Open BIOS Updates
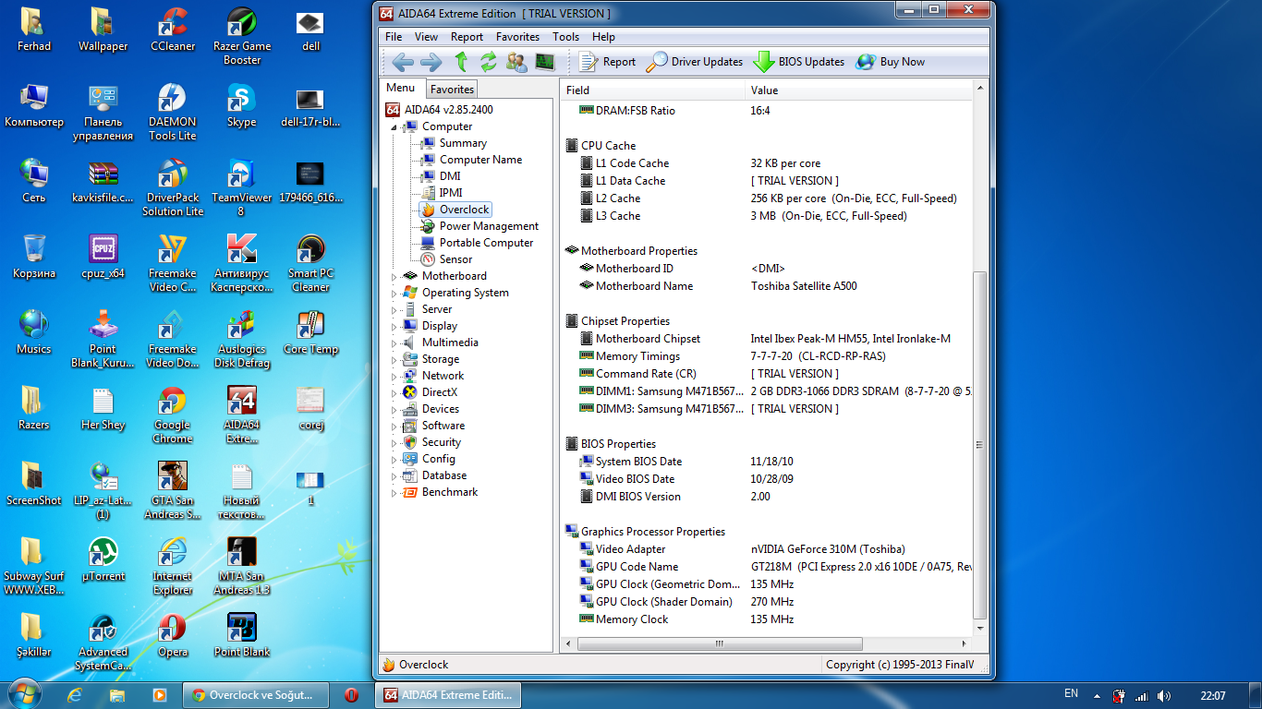This screenshot has height=709, width=1262. (799, 62)
